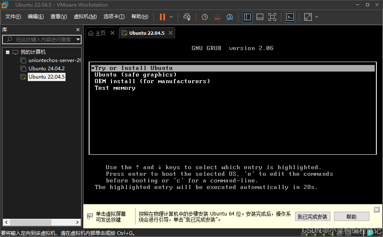Viewport: 383px width, 237px height.
Task: Pause the virtual machine with the orange pause icon
Action: (x=162, y=17)
